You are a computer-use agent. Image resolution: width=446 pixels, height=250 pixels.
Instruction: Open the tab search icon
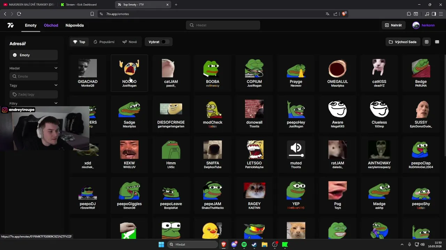click(416, 14)
